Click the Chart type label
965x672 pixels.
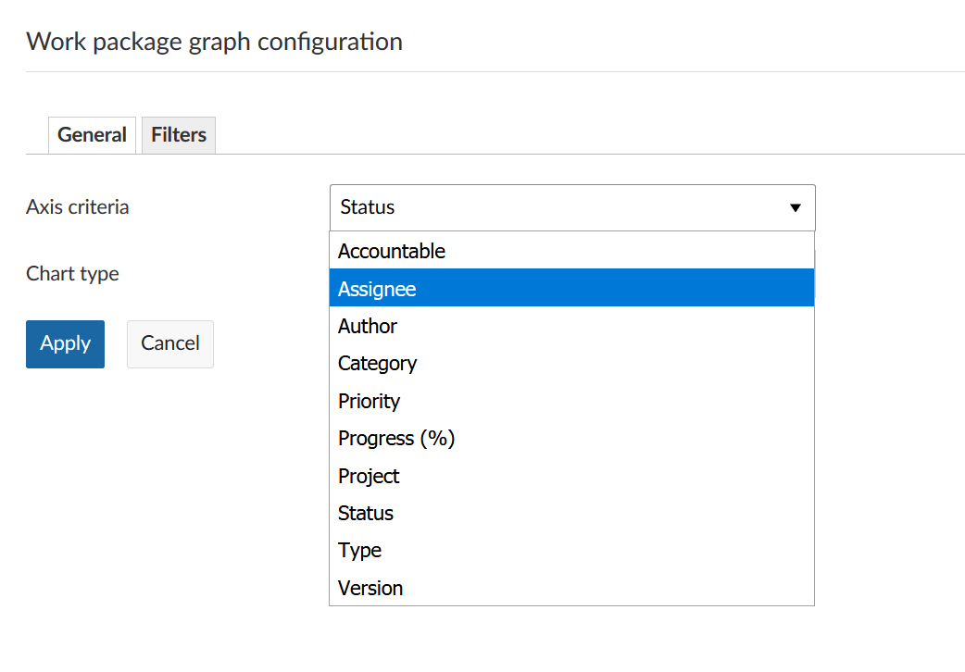[x=72, y=274]
